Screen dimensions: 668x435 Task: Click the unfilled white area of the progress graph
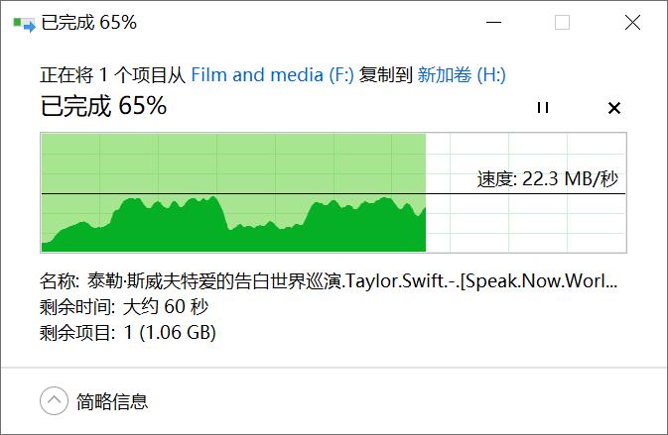tap(526, 223)
